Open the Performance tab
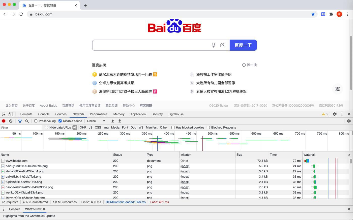This screenshot has height=220, width=353. point(99,114)
